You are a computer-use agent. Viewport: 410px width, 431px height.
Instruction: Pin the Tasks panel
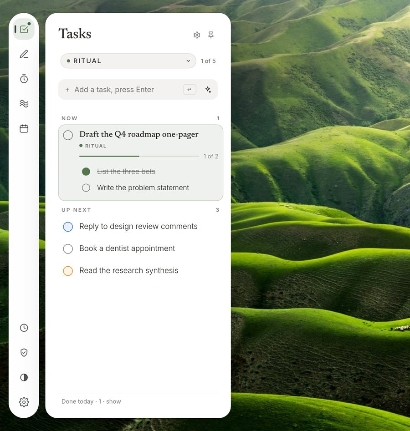click(x=211, y=35)
